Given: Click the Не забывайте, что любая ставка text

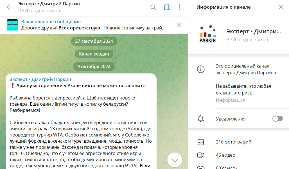Looking at the screenshot, I should pos(243,89).
